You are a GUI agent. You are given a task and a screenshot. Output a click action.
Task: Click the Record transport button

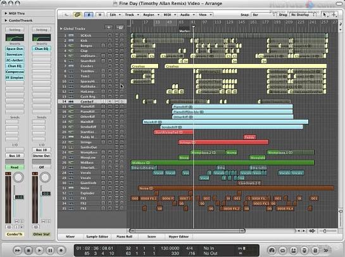61,250
